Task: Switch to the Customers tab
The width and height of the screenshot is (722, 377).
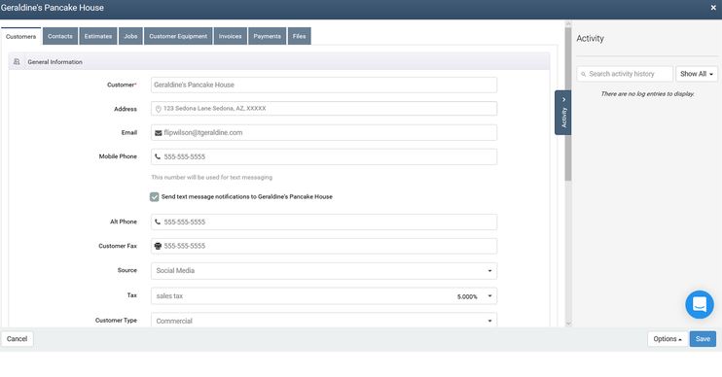Action: pos(20,36)
